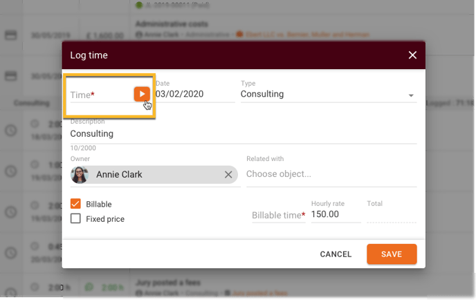The width and height of the screenshot is (476, 300).
Task: Open the orange Ebert LLC matter link
Action: 307,35
